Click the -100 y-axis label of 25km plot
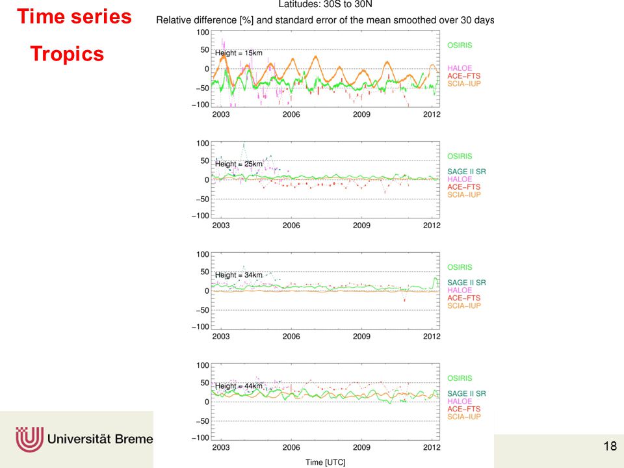The image size is (624, 468). click(x=200, y=216)
